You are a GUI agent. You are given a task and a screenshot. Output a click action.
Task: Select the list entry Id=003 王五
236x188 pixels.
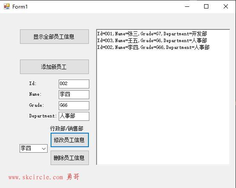[x=152, y=40]
